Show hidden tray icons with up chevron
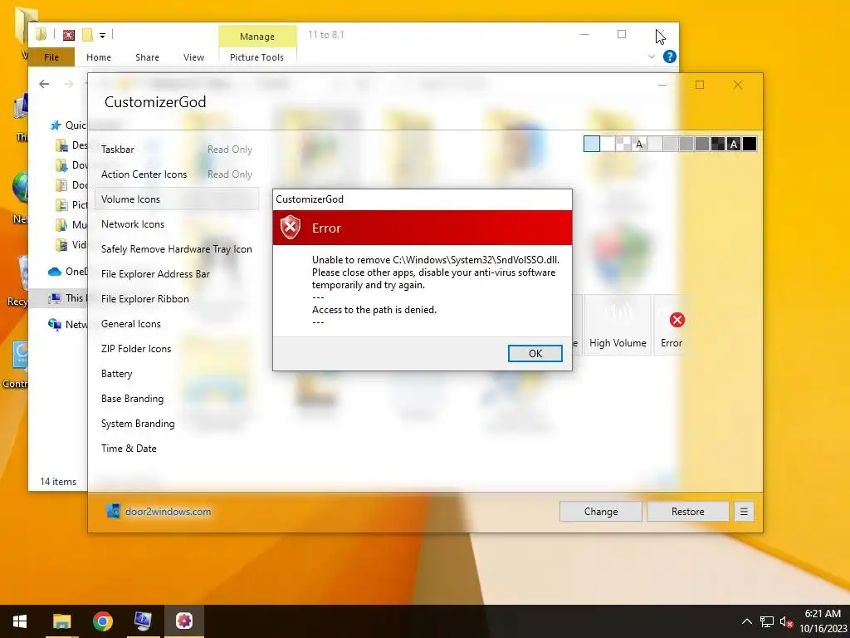This screenshot has width=850, height=638. pos(746,621)
